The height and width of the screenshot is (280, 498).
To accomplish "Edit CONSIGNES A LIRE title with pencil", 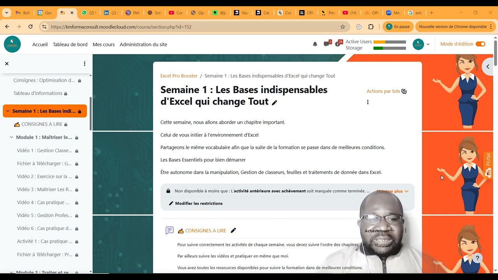I will (x=233, y=231).
